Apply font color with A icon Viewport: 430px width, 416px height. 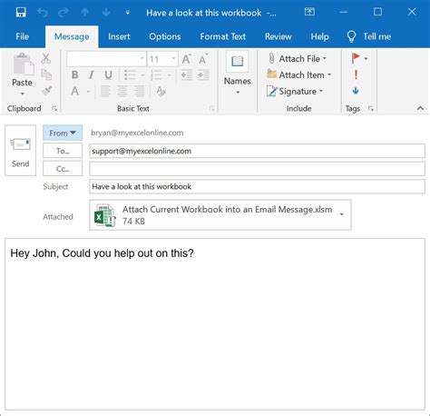coord(75,91)
